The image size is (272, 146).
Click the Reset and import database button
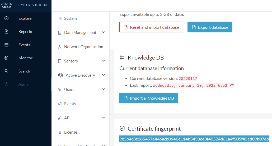tap(151, 27)
